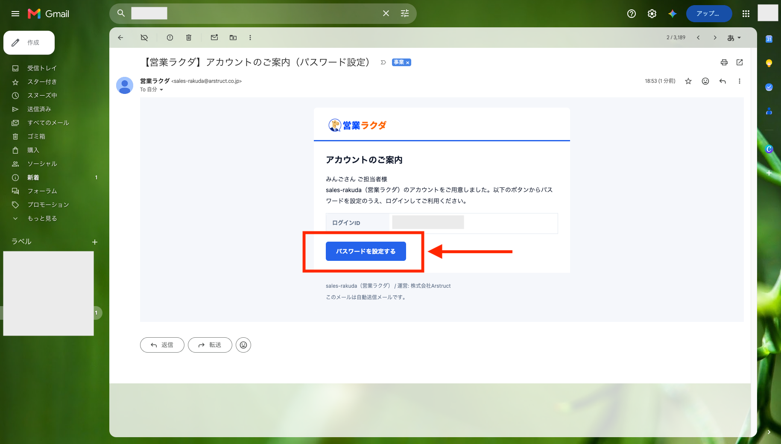Open Google Keep side panel icon
The image size is (781, 444).
pyautogui.click(x=769, y=63)
